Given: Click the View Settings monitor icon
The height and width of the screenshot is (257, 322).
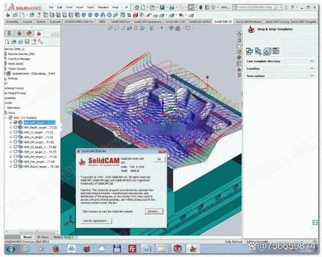Looking at the screenshot, I should pos(188,28).
